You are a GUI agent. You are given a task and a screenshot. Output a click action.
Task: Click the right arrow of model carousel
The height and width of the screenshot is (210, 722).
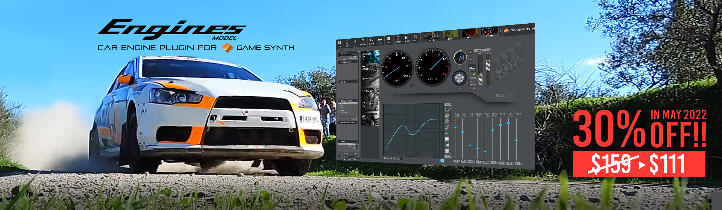click(x=501, y=31)
